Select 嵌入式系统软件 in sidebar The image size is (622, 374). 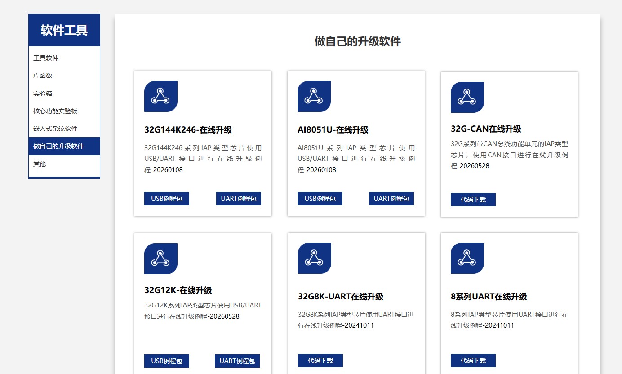64,129
